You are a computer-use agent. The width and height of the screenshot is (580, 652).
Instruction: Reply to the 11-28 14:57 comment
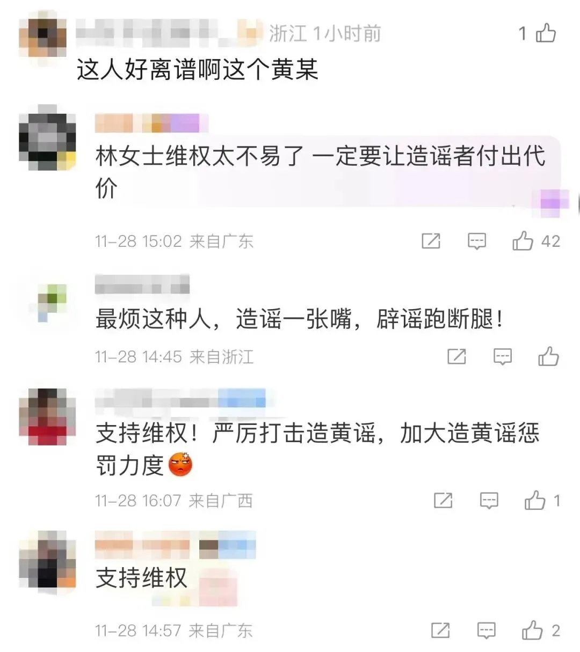[x=487, y=631]
